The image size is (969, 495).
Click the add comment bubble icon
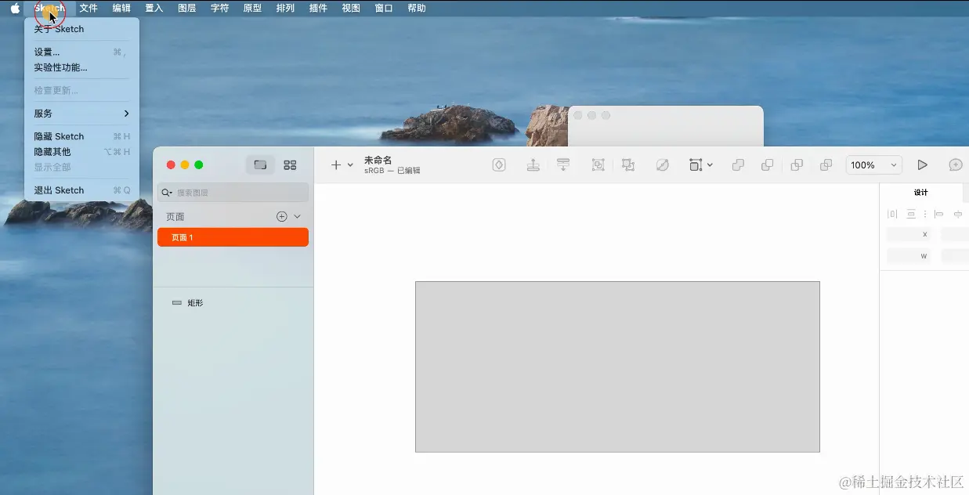tap(956, 164)
